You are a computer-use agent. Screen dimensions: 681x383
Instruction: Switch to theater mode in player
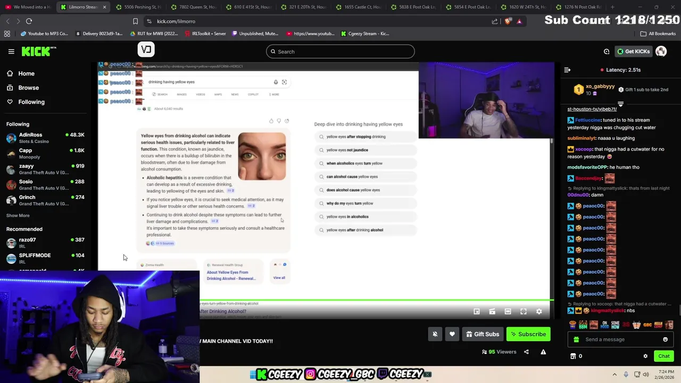[508, 312]
